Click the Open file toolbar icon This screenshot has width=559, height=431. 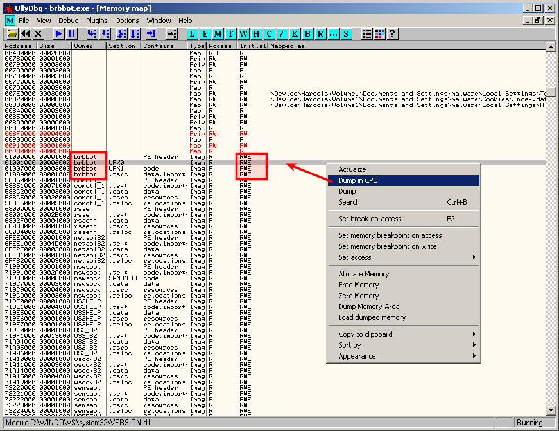(x=12, y=33)
